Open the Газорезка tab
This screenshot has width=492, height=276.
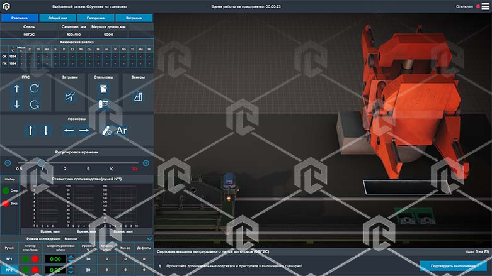coord(96,18)
